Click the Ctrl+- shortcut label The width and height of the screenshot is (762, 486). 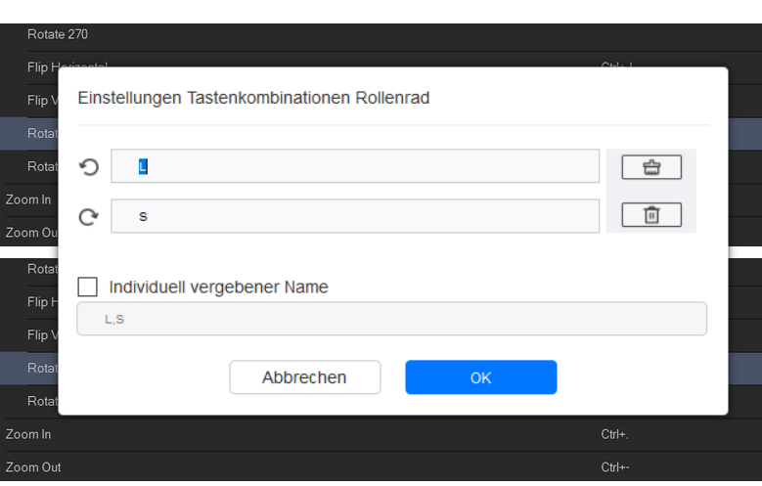pyautogui.click(x=614, y=467)
